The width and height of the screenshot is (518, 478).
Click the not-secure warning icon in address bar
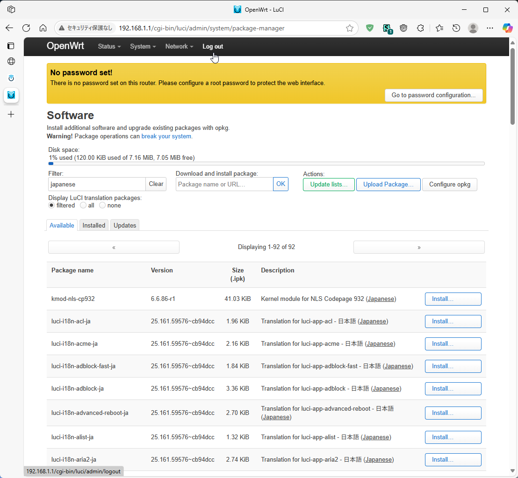point(61,28)
